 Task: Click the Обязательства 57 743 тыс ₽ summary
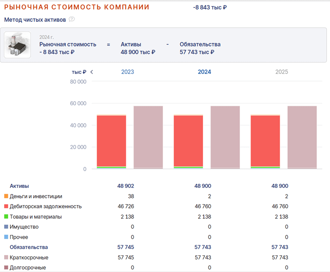(x=200, y=48)
